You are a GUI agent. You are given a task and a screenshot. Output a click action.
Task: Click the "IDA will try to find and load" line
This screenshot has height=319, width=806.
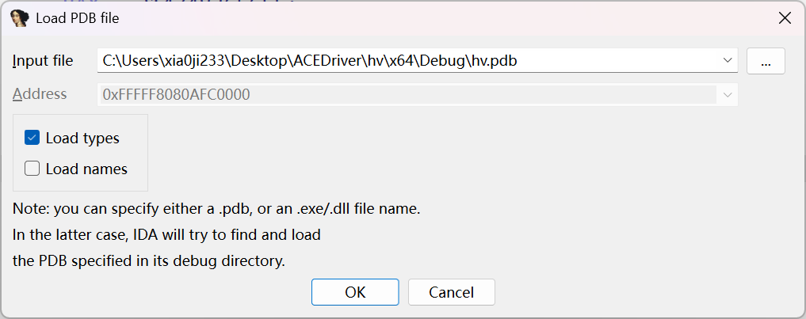(166, 235)
